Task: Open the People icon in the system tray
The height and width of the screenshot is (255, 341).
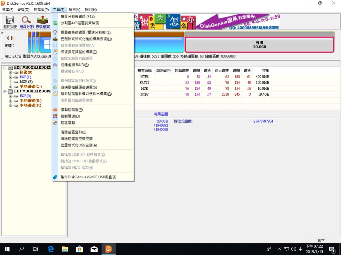Action: (x=269, y=249)
